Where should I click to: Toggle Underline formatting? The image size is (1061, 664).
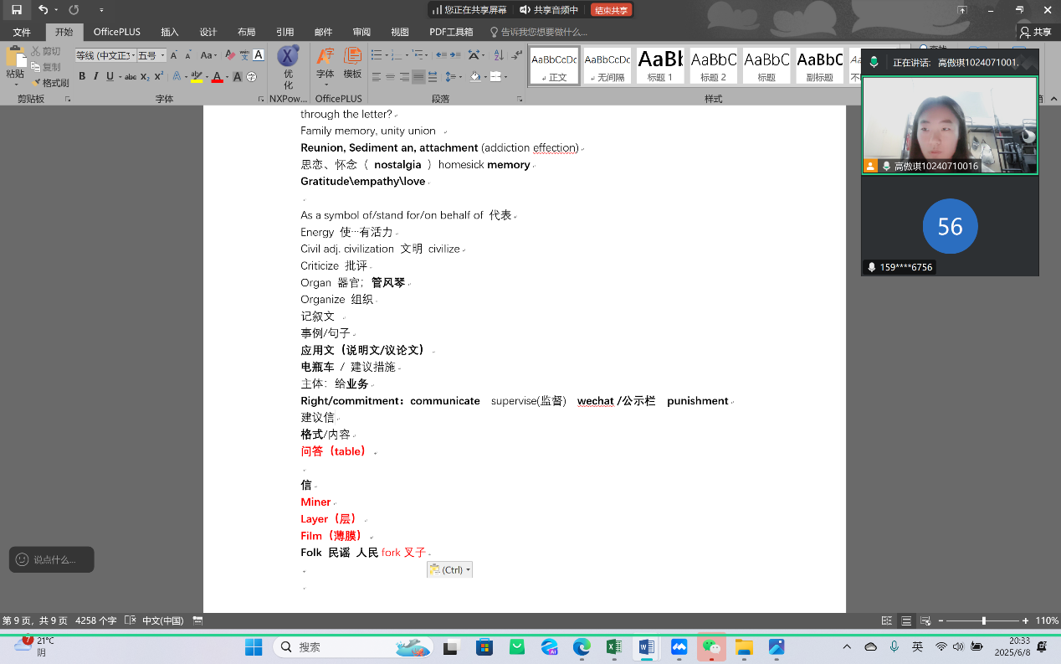pyautogui.click(x=110, y=76)
